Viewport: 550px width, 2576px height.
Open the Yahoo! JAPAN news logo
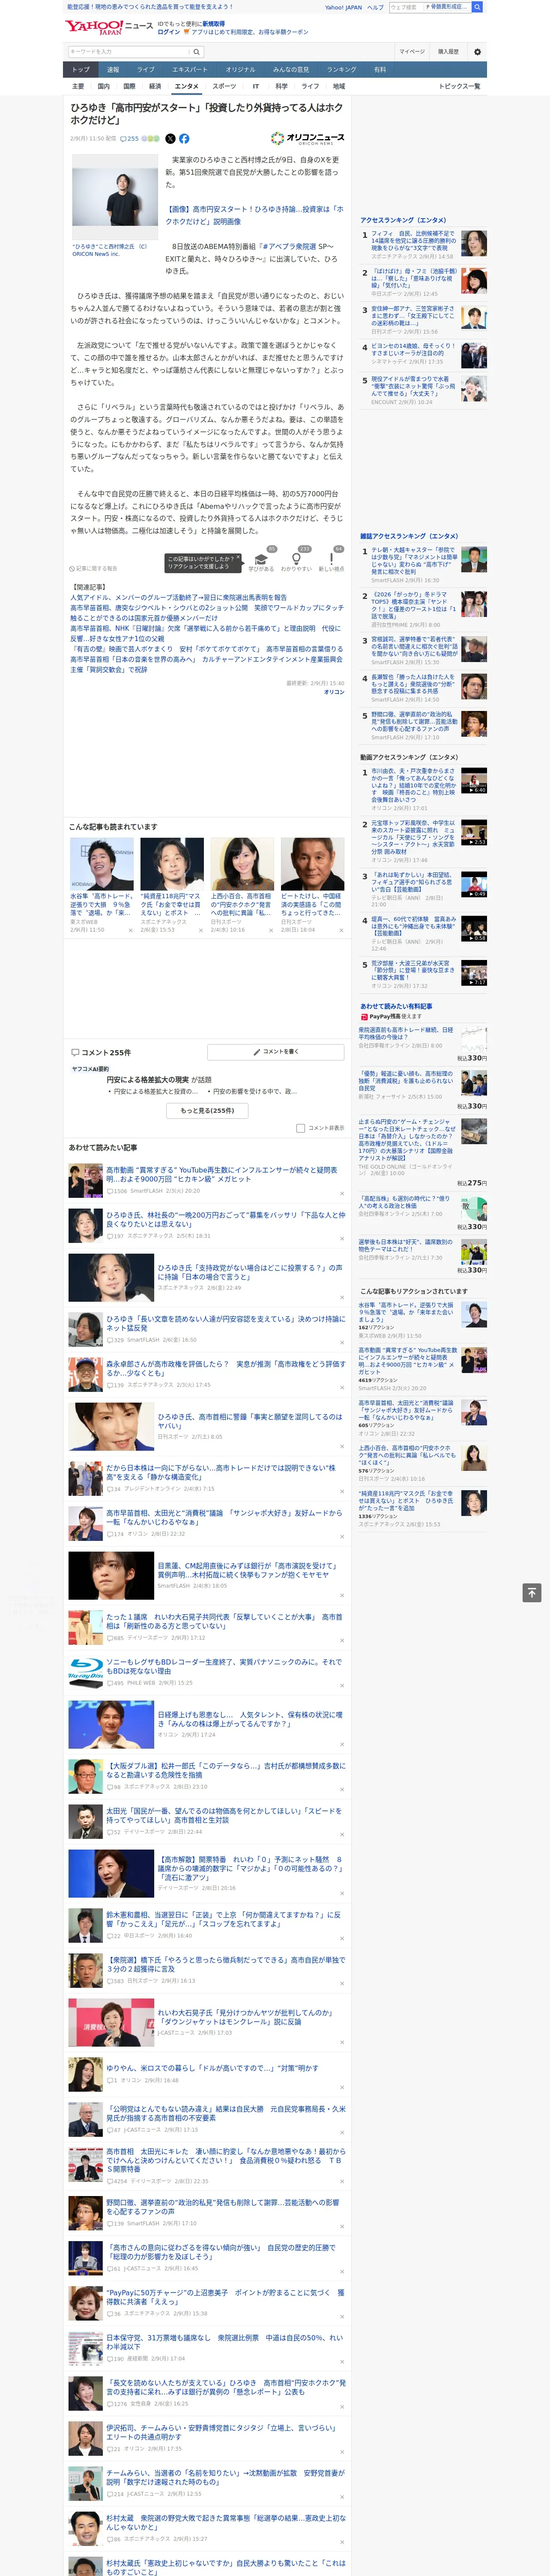109,27
